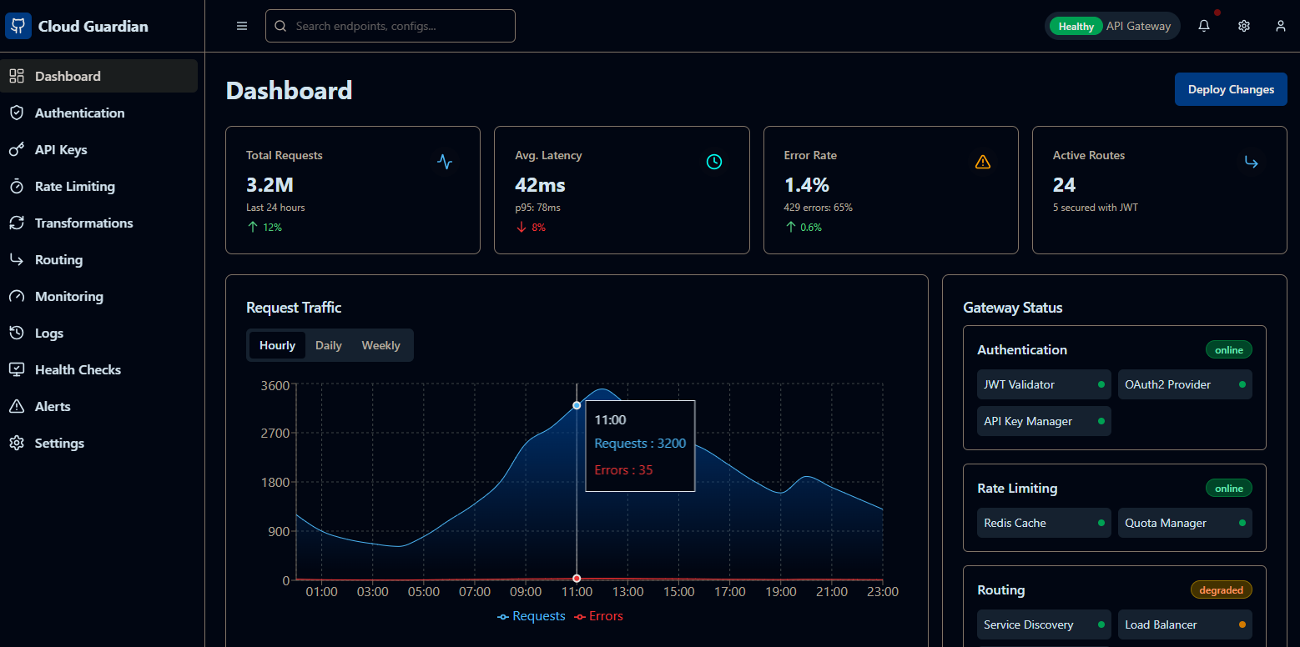Click the Requests data point at 11:00
Viewport: 1300px width, 647px height.
577,405
